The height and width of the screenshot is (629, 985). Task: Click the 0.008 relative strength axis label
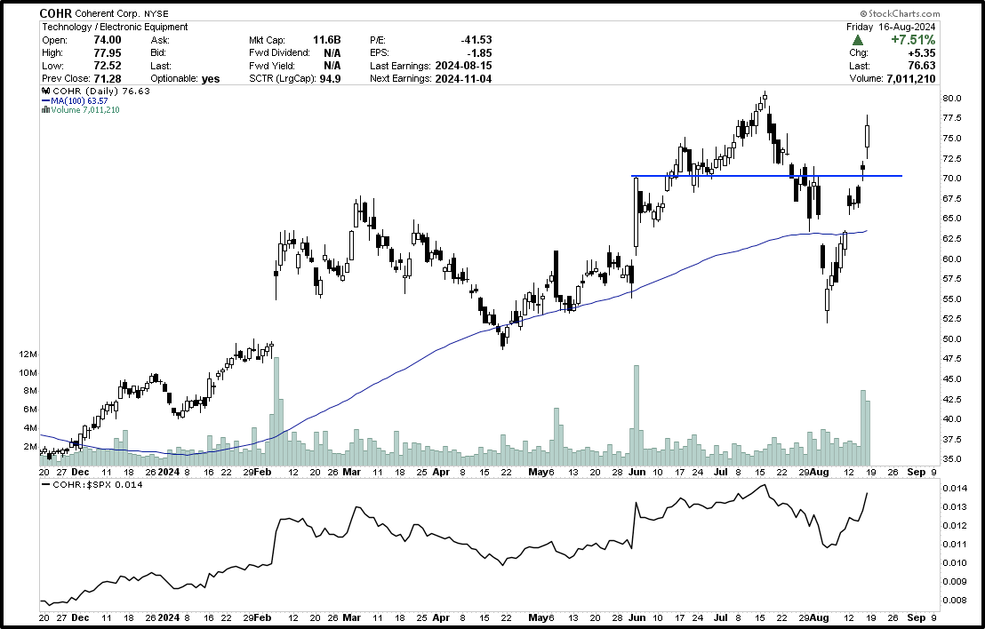tap(954, 600)
